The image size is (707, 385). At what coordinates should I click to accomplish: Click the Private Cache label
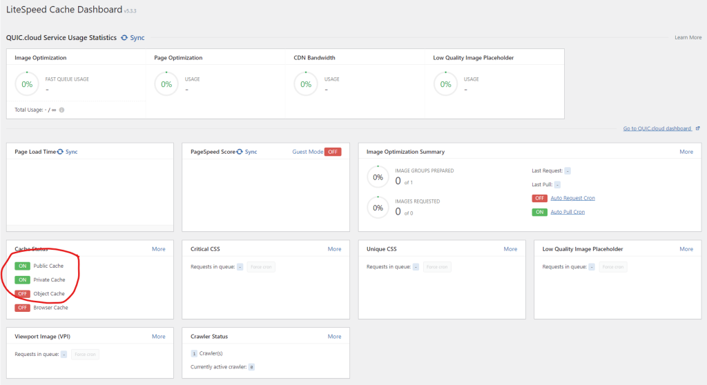pyautogui.click(x=49, y=280)
